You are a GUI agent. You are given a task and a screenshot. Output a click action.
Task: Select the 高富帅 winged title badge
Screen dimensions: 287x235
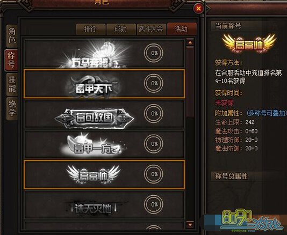click(94, 174)
